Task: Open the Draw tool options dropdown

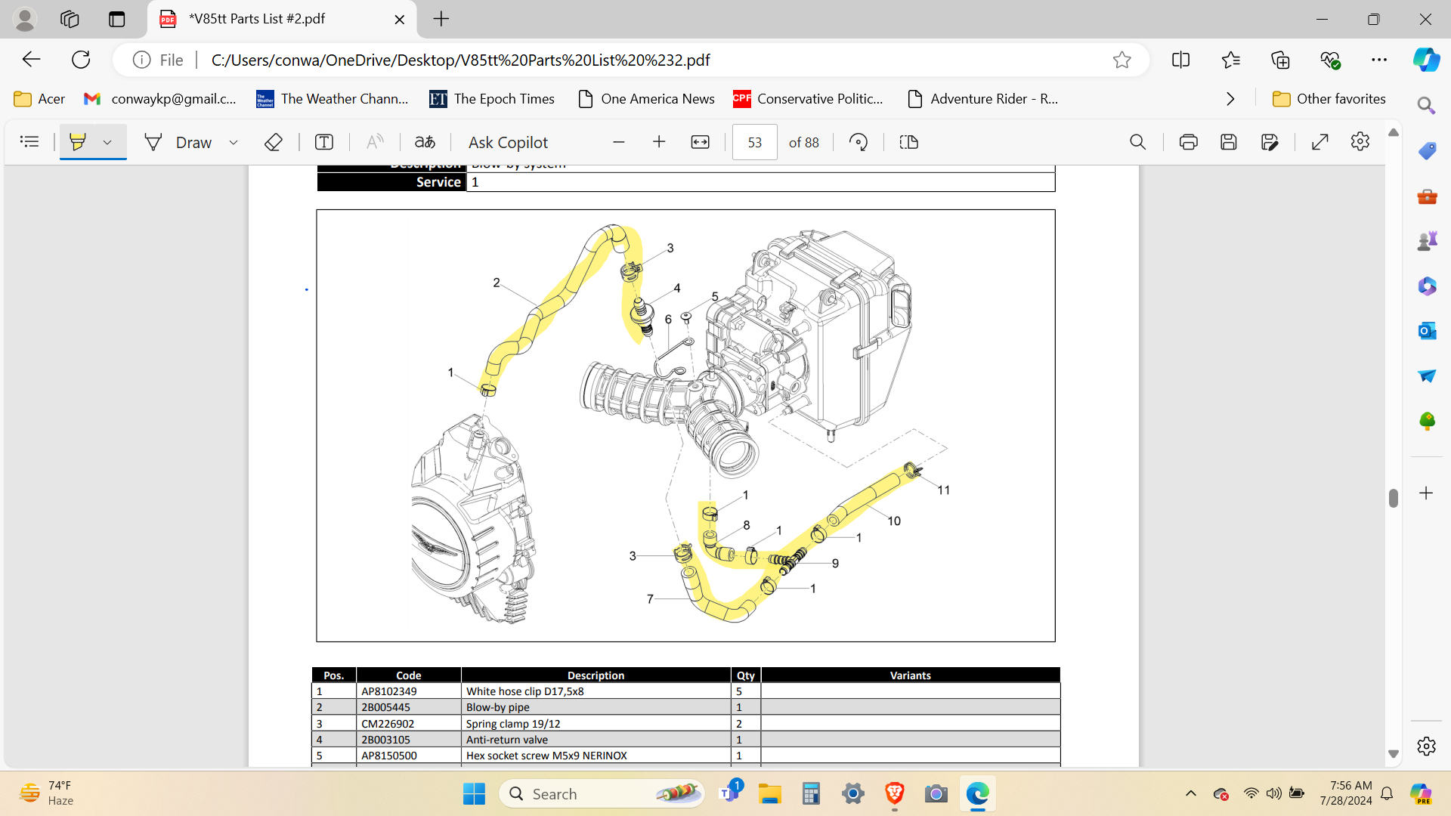Action: pyautogui.click(x=234, y=142)
